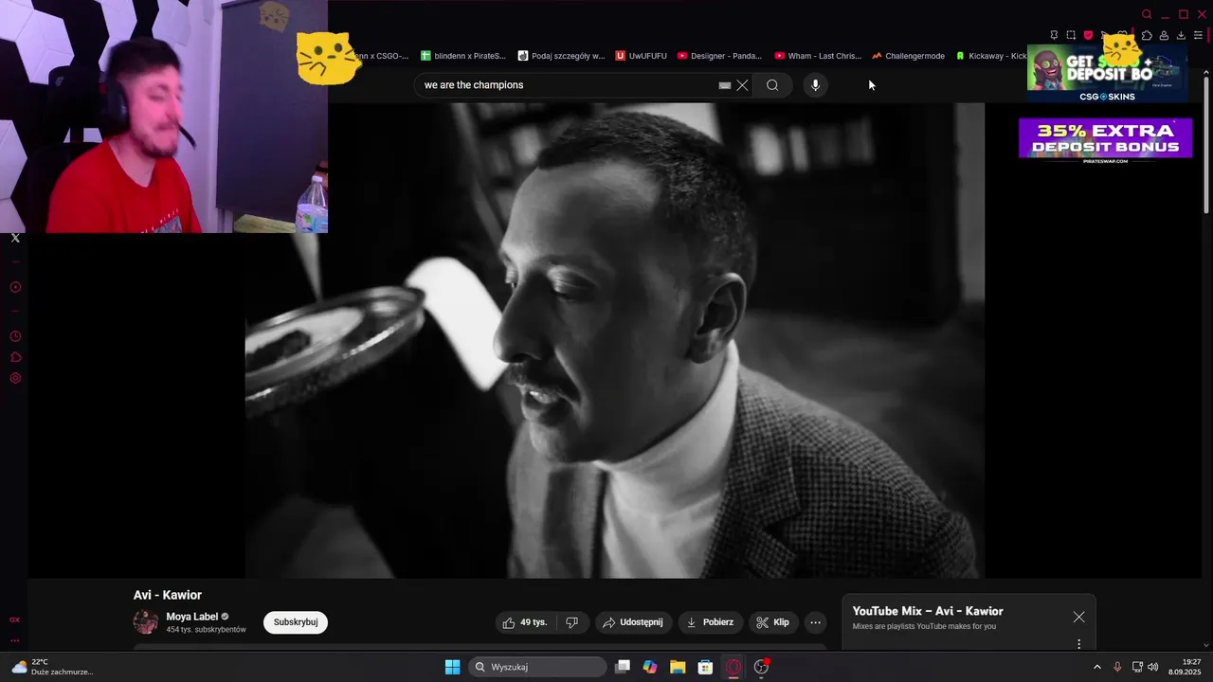Open Microsoft Store from the taskbar
Viewport: 1213px width, 682px height.
[705, 667]
